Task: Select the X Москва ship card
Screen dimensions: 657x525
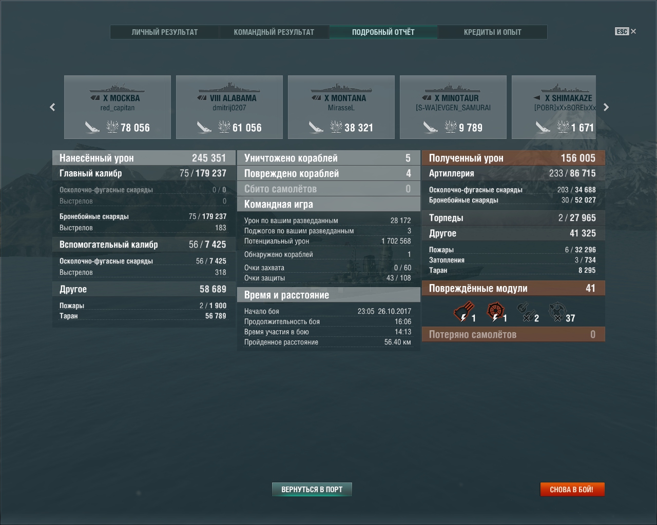Action: pos(118,107)
